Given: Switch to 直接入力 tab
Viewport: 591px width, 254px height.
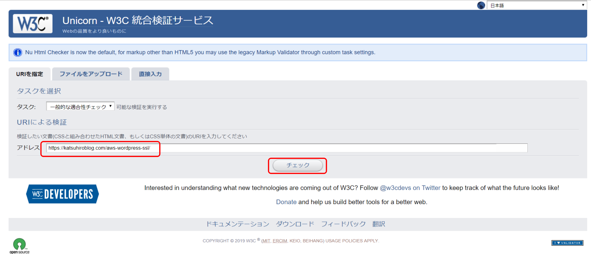Looking at the screenshot, I should point(150,74).
